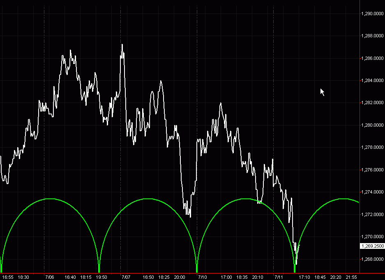Click the current price label 1,269.2500

372,246
